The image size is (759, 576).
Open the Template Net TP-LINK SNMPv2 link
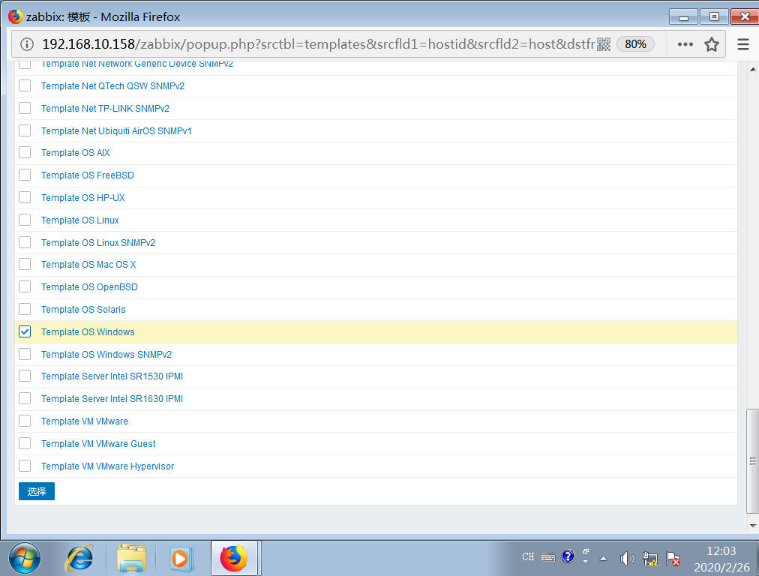pyautogui.click(x=105, y=109)
